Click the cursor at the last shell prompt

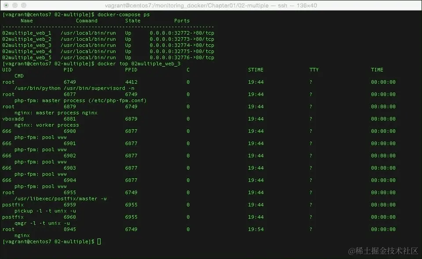tap(99, 241)
